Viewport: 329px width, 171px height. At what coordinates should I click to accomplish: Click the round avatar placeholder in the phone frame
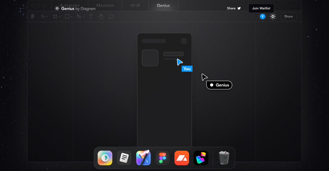184,41
